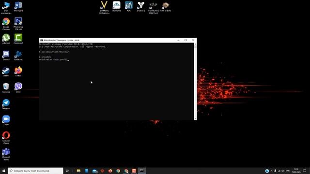Maximize the Command Prompt window
310x174 pixels.
click(x=186, y=40)
